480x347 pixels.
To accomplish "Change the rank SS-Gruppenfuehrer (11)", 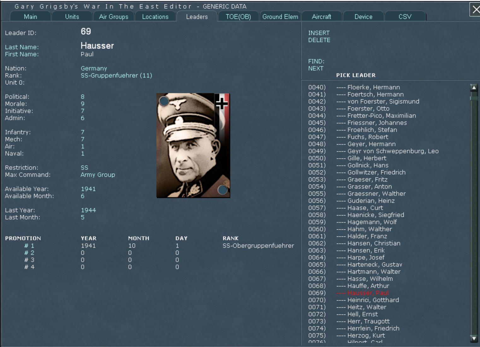I will point(116,75).
